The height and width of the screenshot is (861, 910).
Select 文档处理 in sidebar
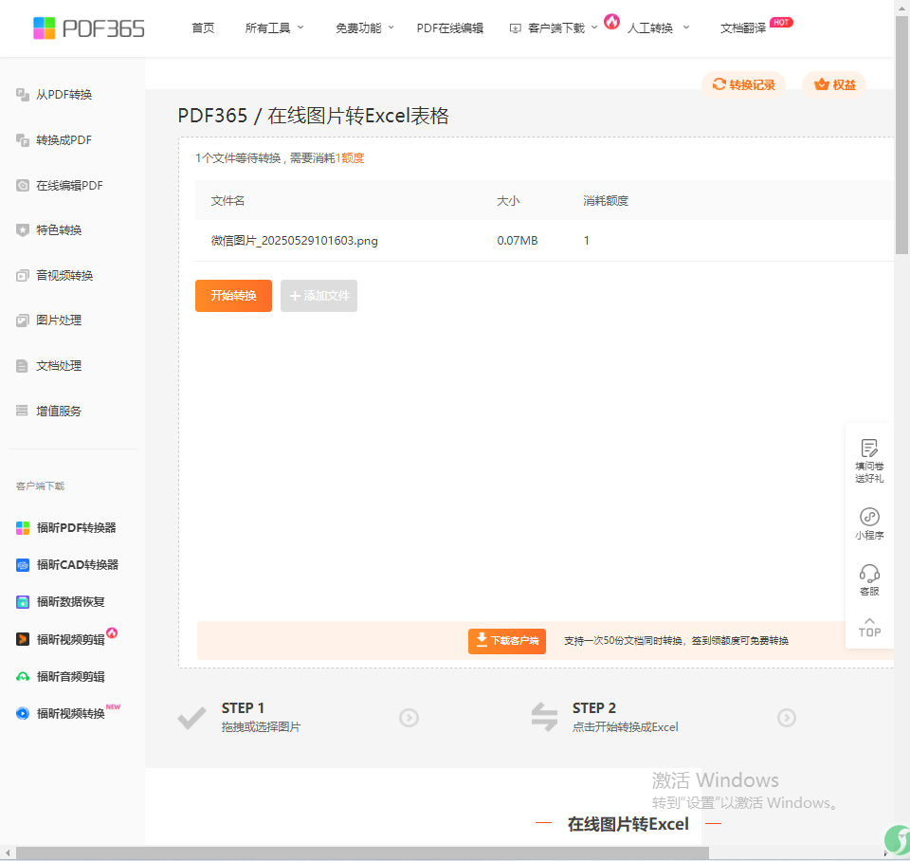point(59,366)
